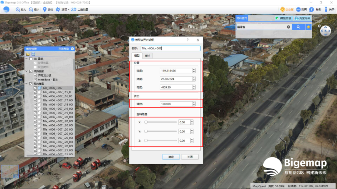
Task: Uncheck the Tile_+006_+007 model checkbox
Action: 35,88
